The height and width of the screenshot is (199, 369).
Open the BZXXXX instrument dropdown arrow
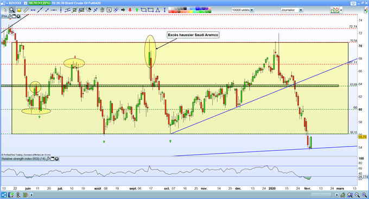pos(7,3)
